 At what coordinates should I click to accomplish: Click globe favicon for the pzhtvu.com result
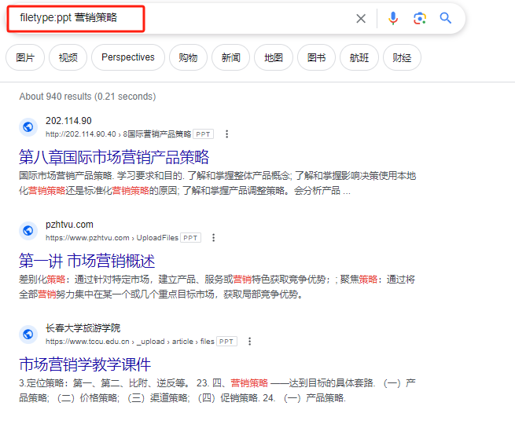[x=28, y=231]
